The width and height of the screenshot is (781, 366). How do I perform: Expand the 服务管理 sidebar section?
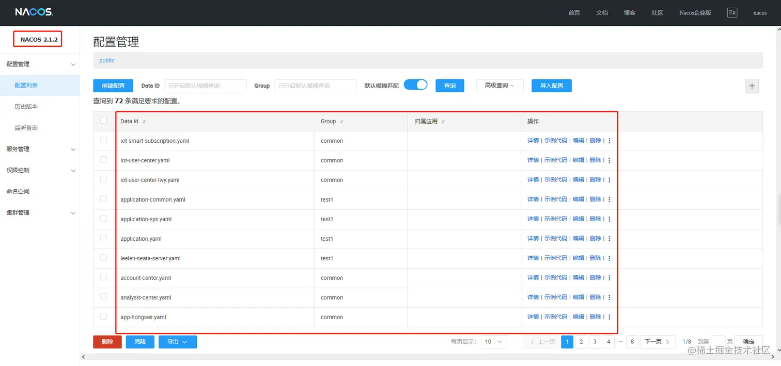(x=40, y=149)
